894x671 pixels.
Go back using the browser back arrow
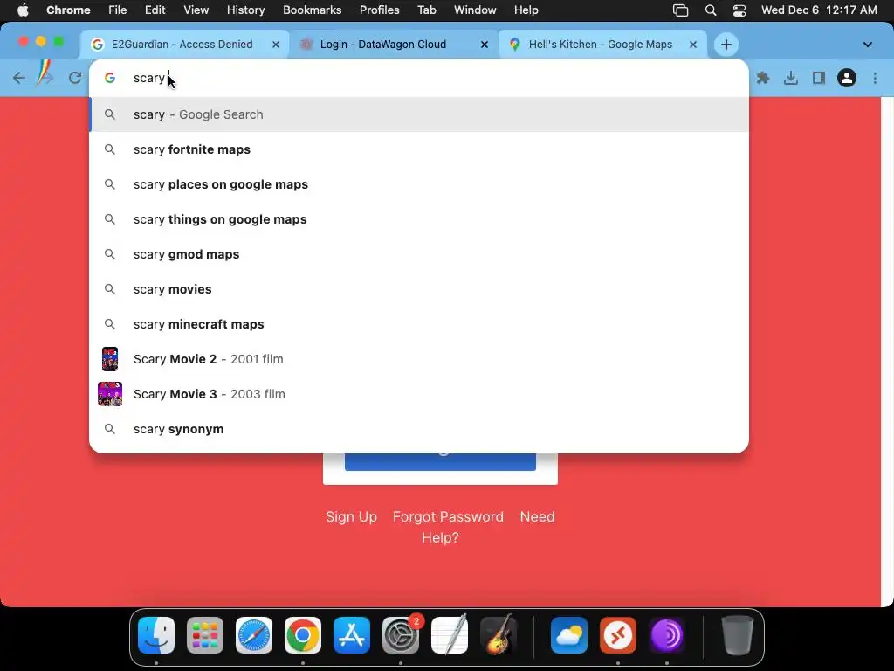(x=19, y=78)
